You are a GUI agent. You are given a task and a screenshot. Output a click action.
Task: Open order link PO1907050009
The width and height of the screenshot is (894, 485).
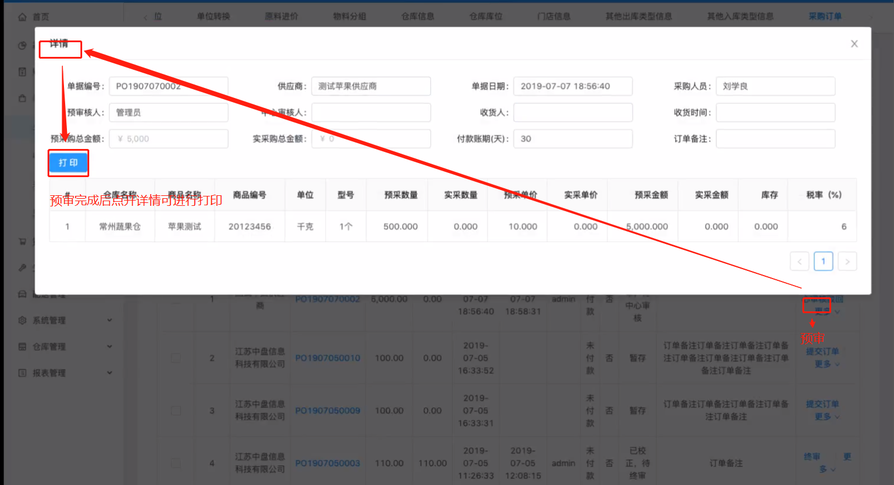[328, 411]
